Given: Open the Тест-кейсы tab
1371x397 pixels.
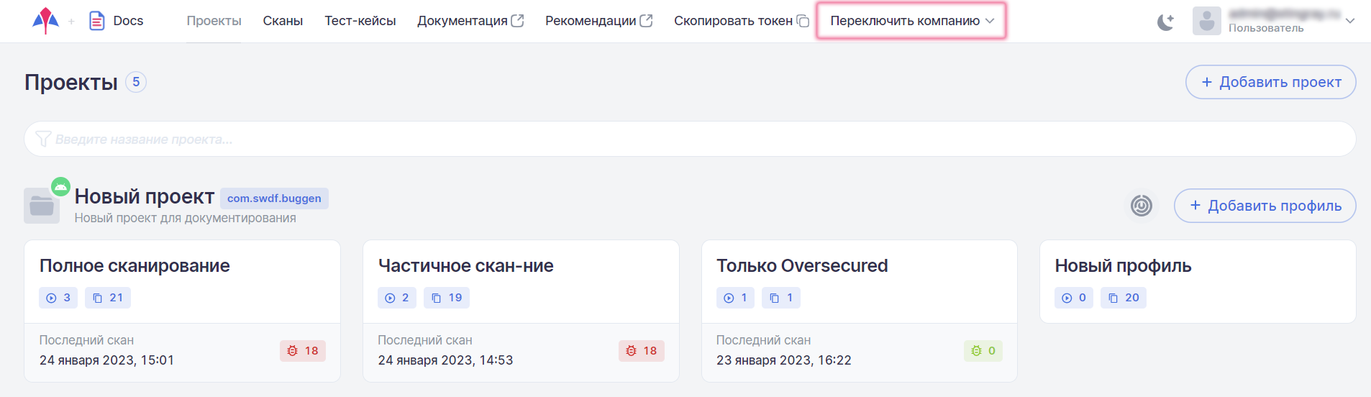Looking at the screenshot, I should click(x=360, y=21).
